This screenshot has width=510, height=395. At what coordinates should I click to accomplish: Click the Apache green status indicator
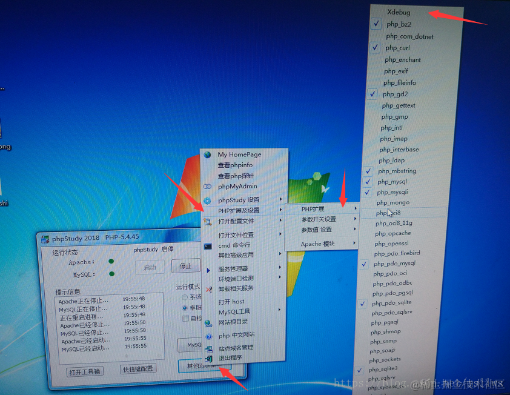pos(111,261)
